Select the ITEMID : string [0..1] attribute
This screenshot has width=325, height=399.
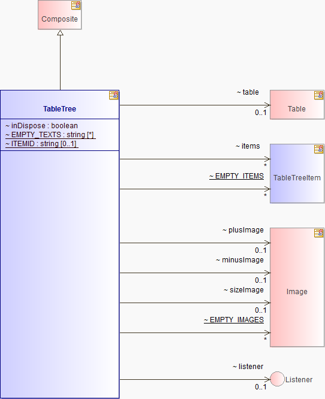click(x=41, y=144)
